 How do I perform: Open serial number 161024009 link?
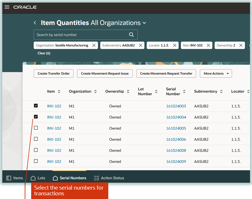(x=176, y=162)
